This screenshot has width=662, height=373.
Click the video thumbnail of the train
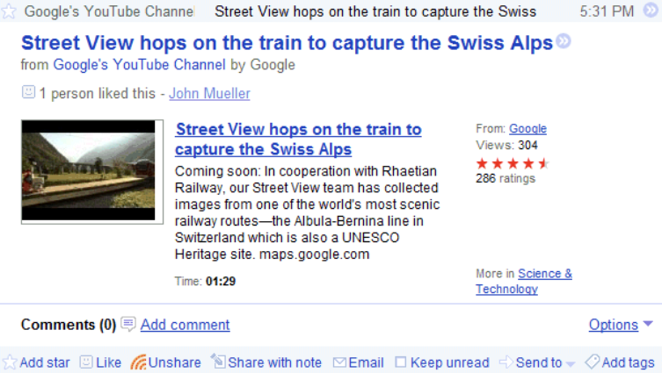[x=88, y=170]
